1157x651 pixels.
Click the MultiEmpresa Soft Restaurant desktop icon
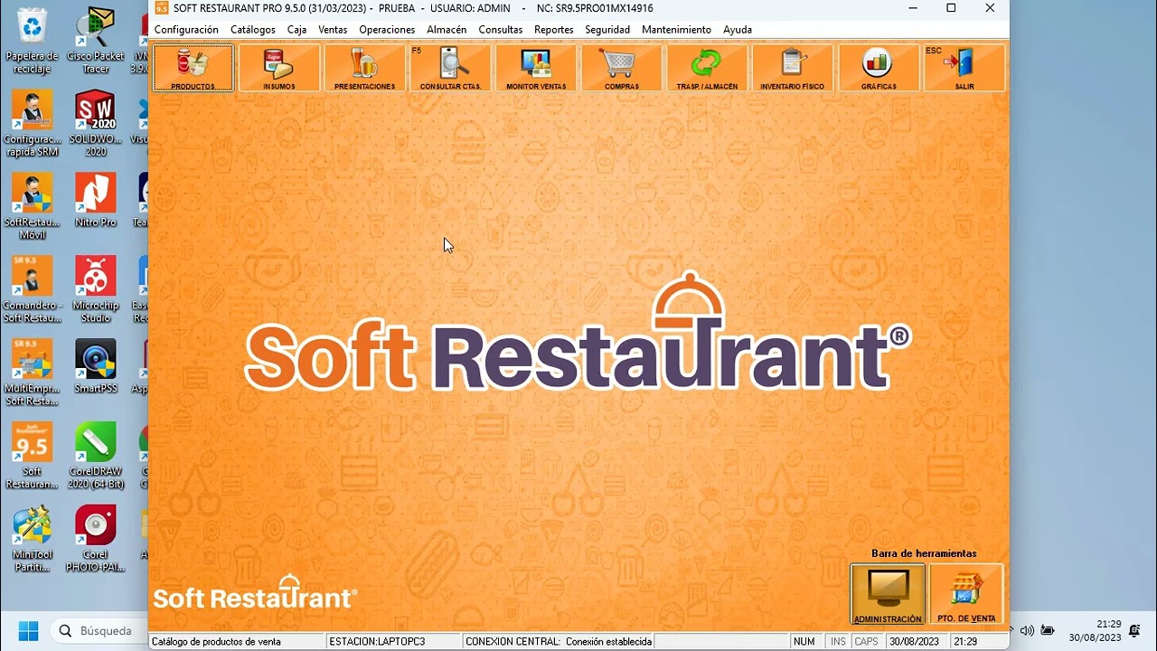tap(33, 373)
